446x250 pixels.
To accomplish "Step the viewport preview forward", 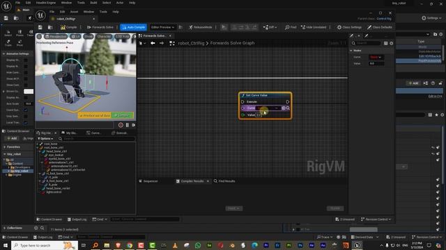I will [x=133, y=125].
